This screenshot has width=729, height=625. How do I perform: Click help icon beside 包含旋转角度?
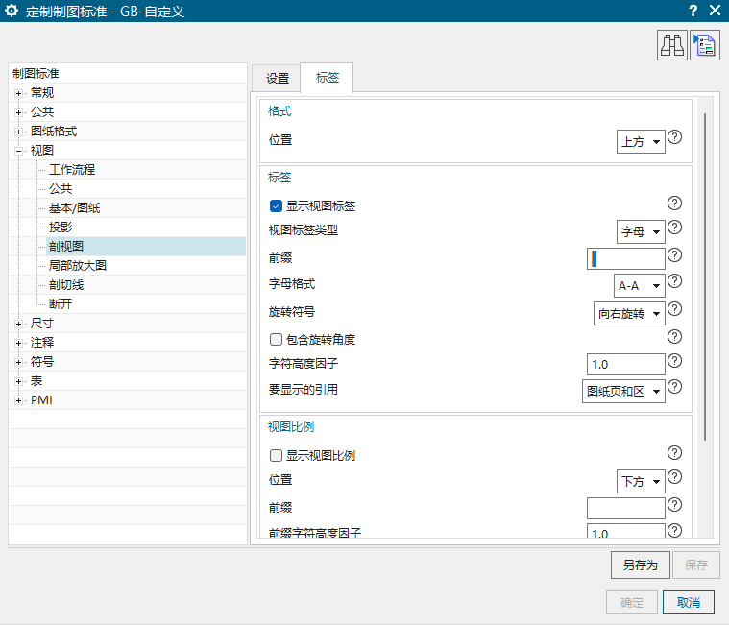[674, 336]
